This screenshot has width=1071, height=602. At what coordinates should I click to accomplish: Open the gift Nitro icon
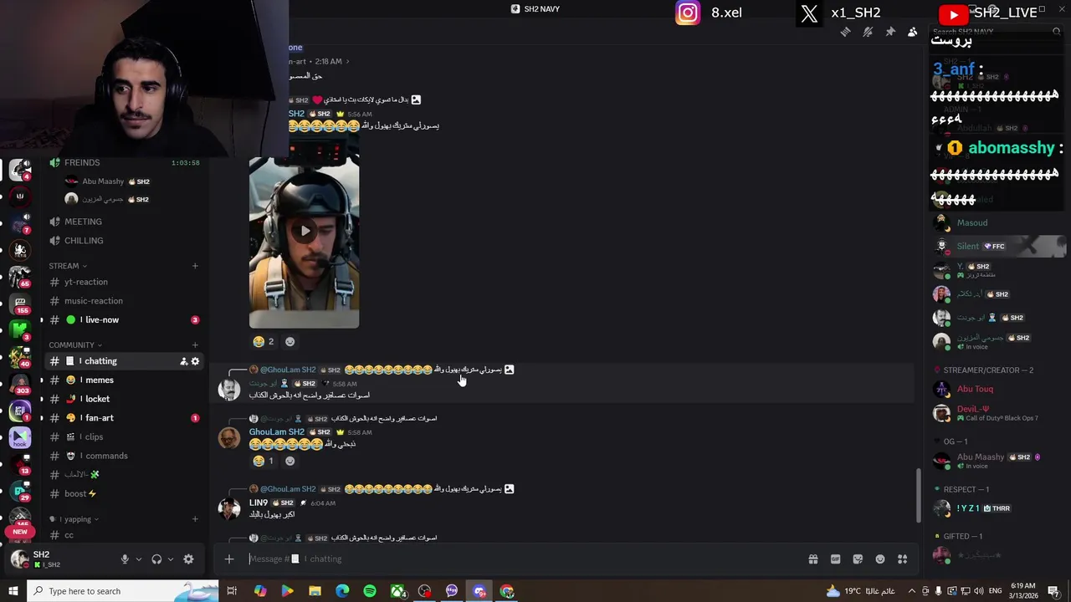click(x=812, y=559)
